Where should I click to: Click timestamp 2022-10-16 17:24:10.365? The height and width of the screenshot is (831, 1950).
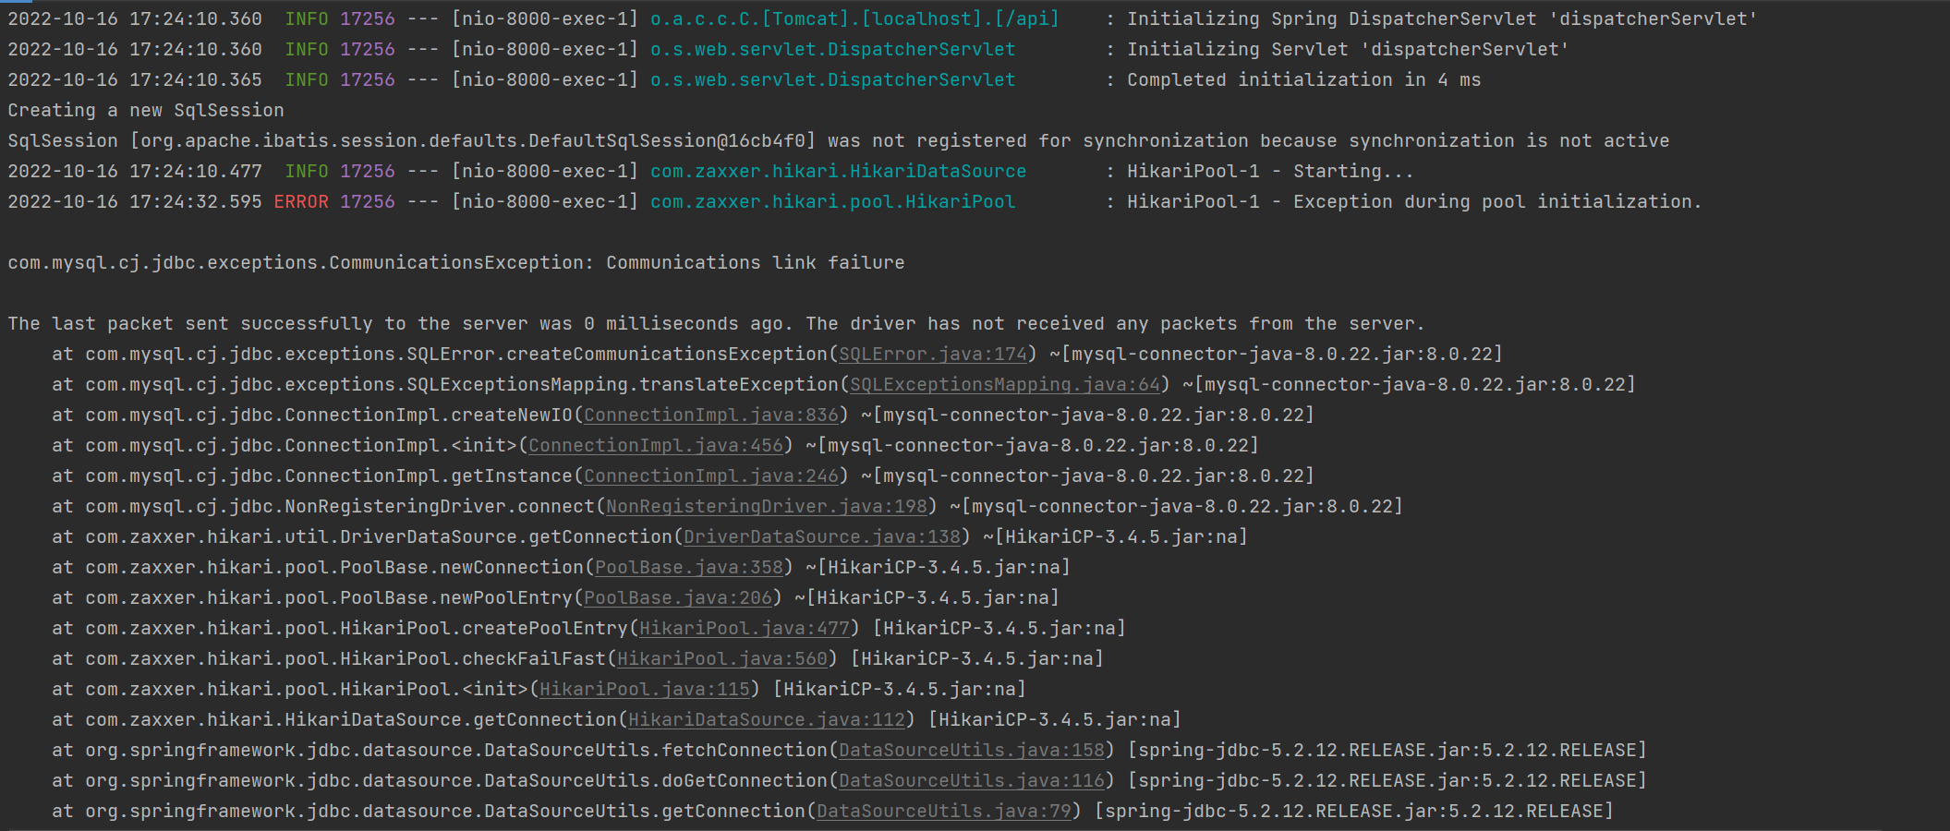[x=135, y=79]
